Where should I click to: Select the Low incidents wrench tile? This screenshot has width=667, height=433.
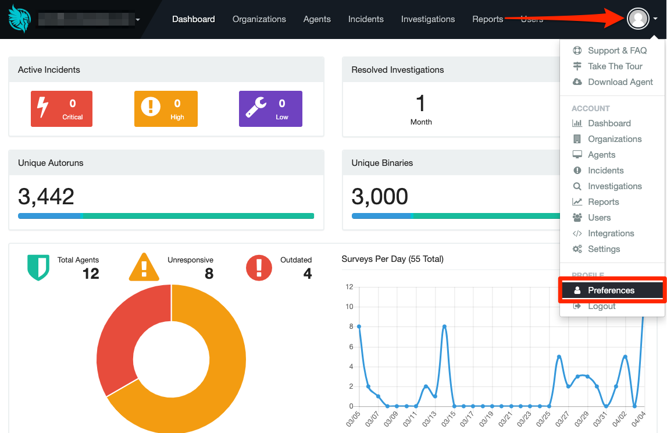(x=270, y=109)
